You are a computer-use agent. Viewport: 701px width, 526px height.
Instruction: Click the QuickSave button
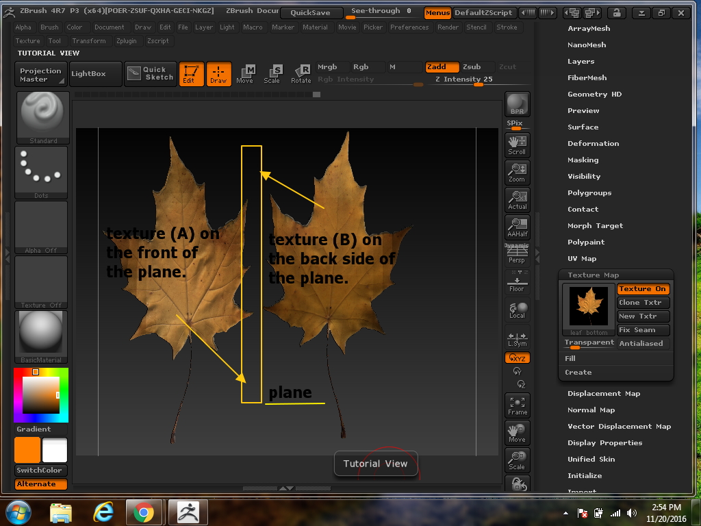click(x=311, y=13)
